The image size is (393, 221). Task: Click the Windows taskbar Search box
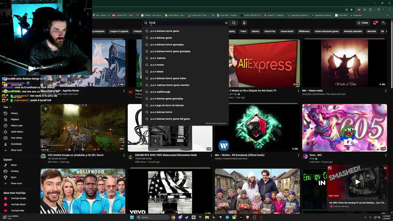pyautogui.click(x=153, y=217)
